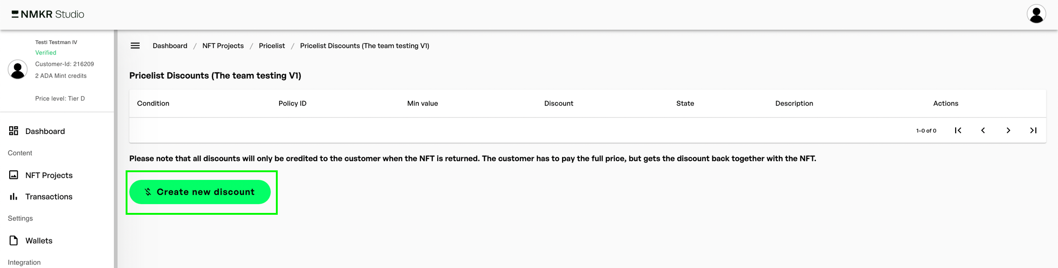The width and height of the screenshot is (1058, 268).
Task: Click the sidebar profile avatar picture
Action: [x=17, y=70]
